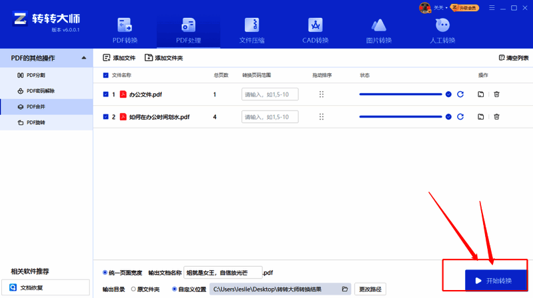Toggle the select-all checkbox in header
The width and height of the screenshot is (533, 298).
pyautogui.click(x=106, y=75)
